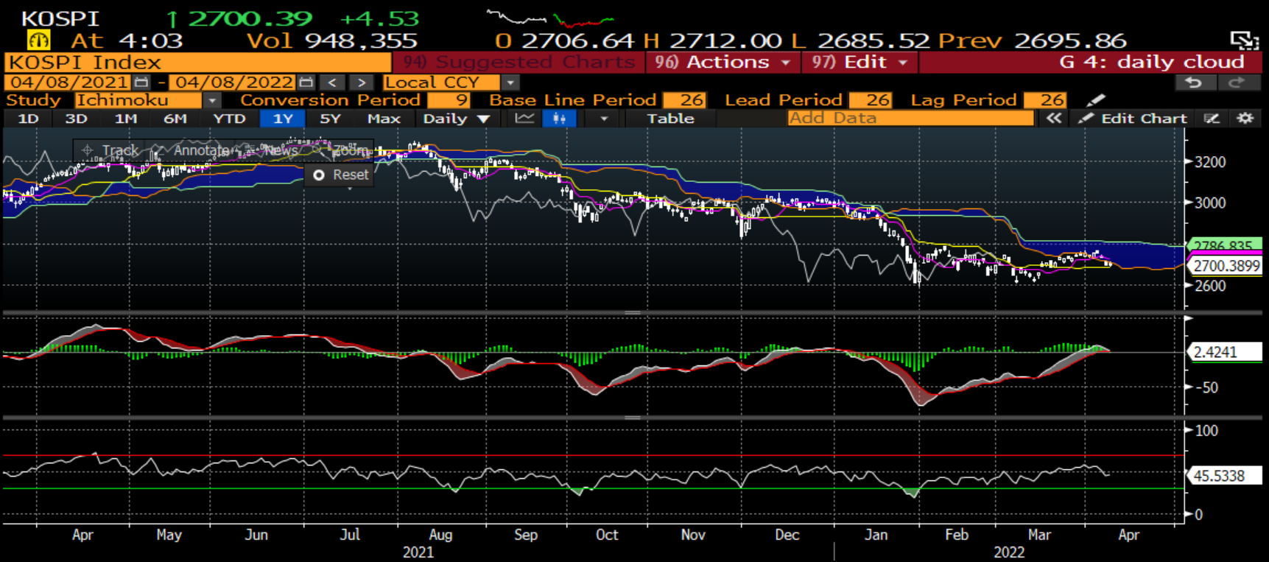Image resolution: width=1269 pixels, height=562 pixels.
Task: Click the start date 04/08/2021 field
Action: coord(69,82)
